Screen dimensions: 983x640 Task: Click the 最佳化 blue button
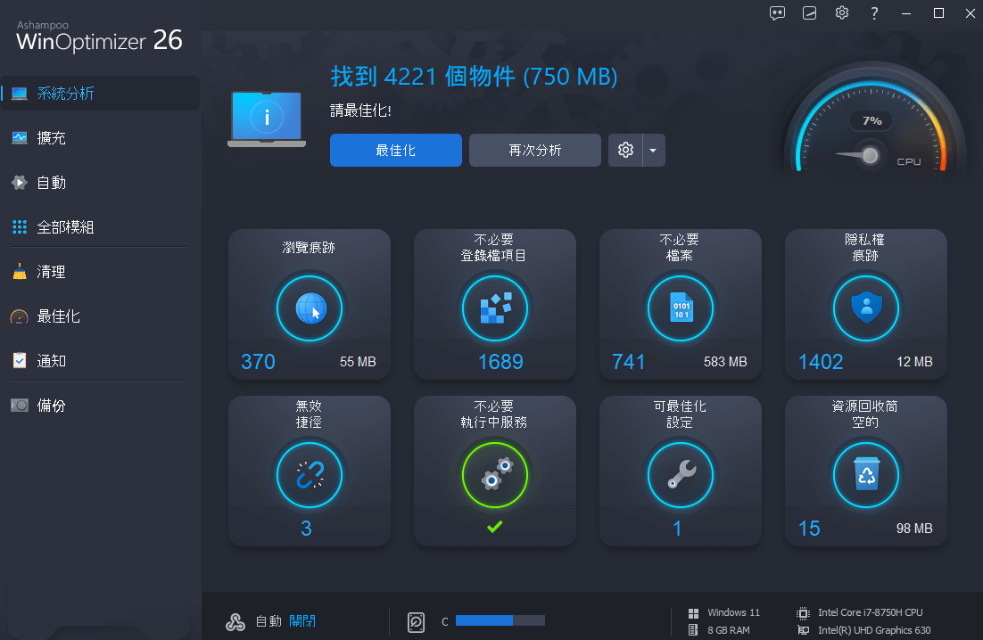click(x=395, y=151)
